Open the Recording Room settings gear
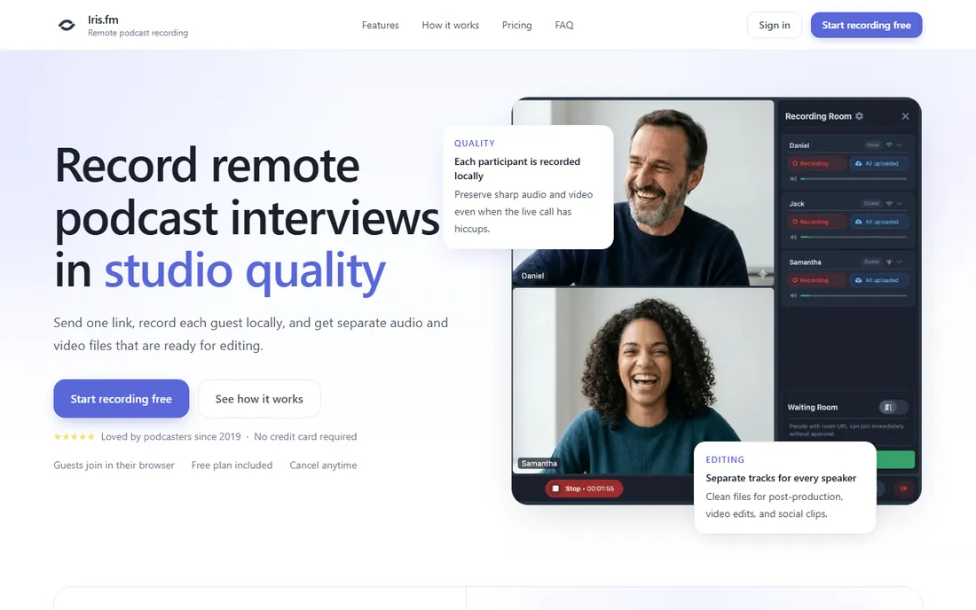The height and width of the screenshot is (610, 976). (x=859, y=116)
